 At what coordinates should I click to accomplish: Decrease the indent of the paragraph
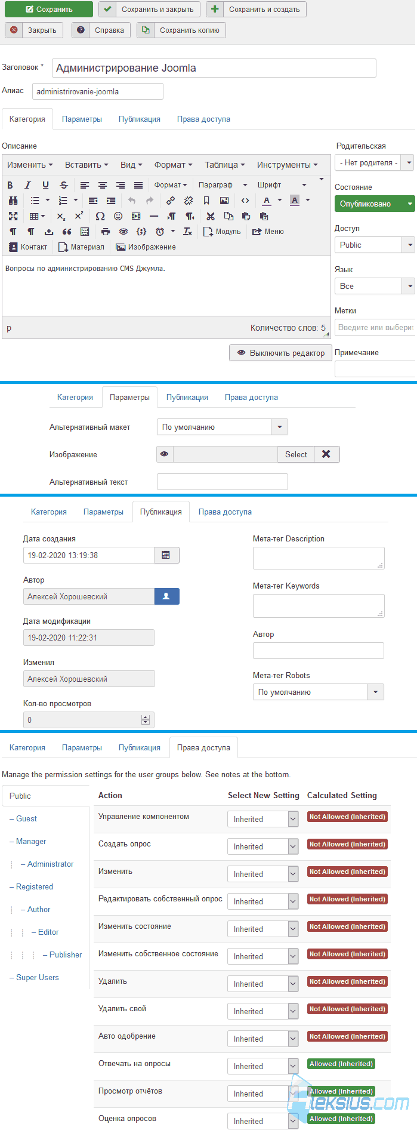tap(93, 201)
